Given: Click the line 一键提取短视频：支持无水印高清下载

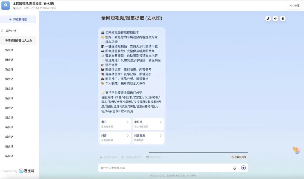Looking at the screenshot, I should point(129,46).
